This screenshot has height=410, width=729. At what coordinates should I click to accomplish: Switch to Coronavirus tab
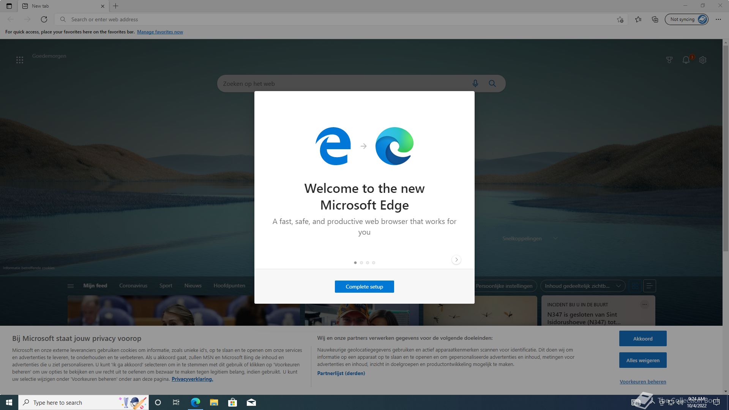(133, 285)
